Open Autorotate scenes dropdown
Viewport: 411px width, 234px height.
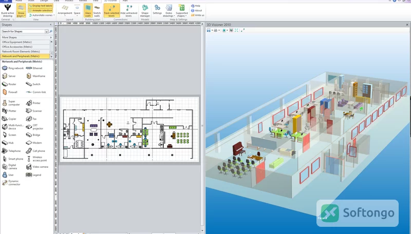pos(42,15)
